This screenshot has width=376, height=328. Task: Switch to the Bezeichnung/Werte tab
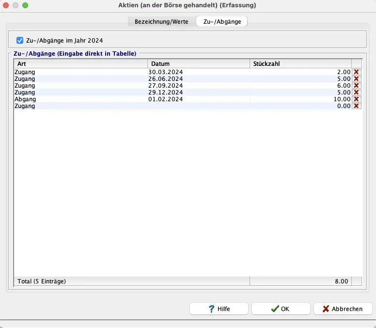coord(161,22)
